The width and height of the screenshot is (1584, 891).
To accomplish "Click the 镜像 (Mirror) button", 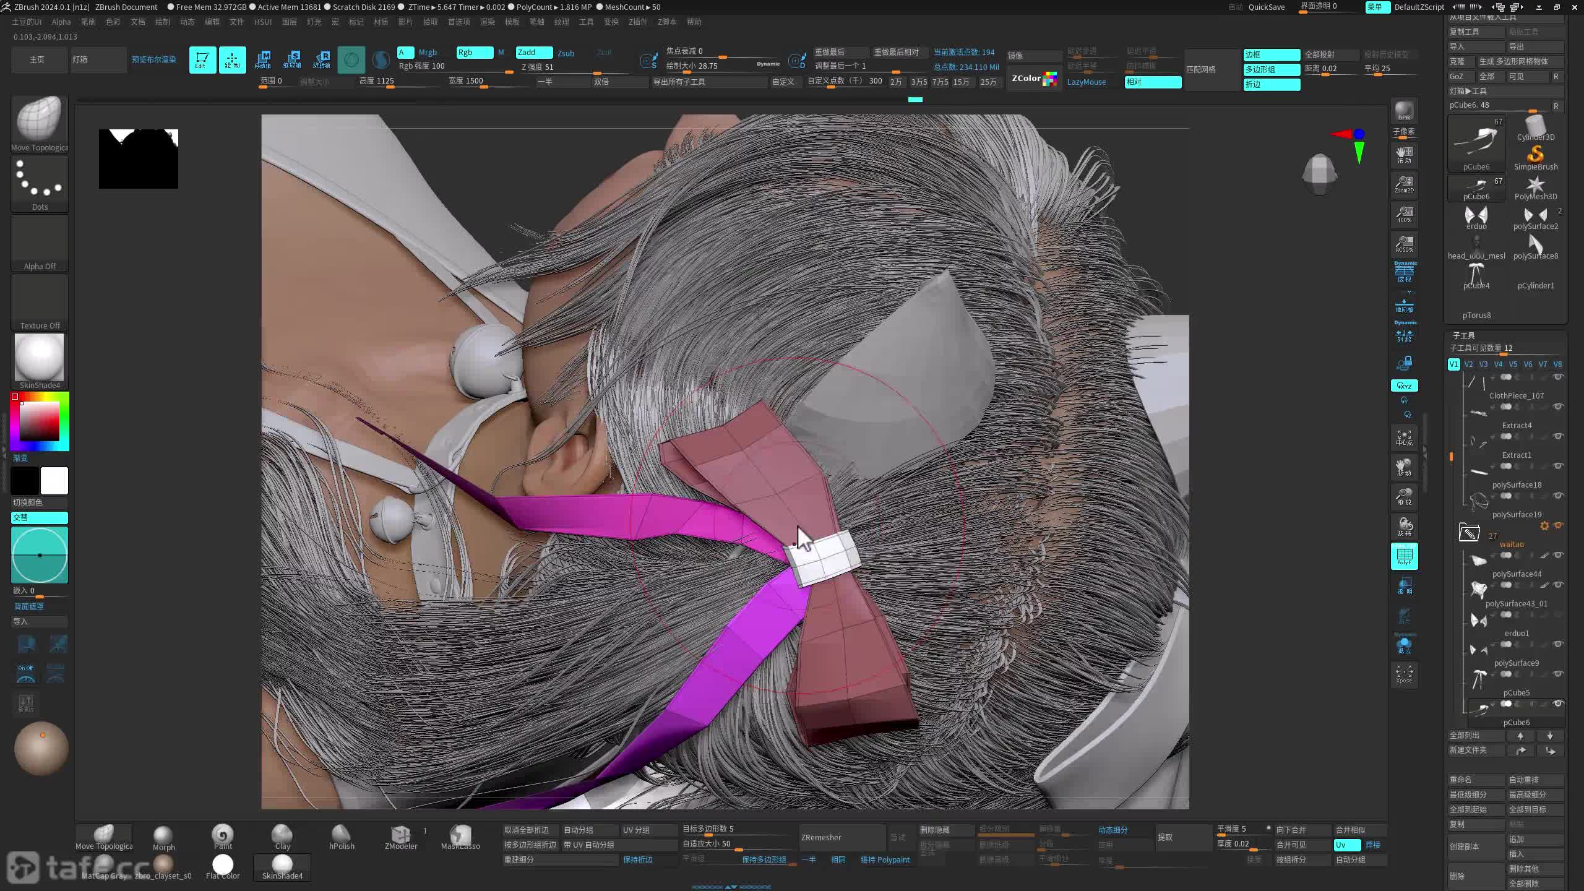I will click(x=1034, y=56).
